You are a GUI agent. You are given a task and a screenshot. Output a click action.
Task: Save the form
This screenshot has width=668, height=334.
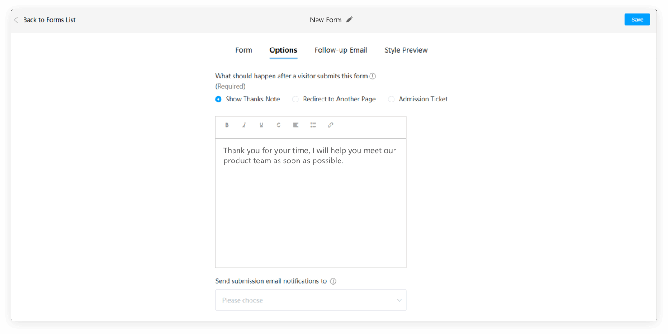[637, 19]
